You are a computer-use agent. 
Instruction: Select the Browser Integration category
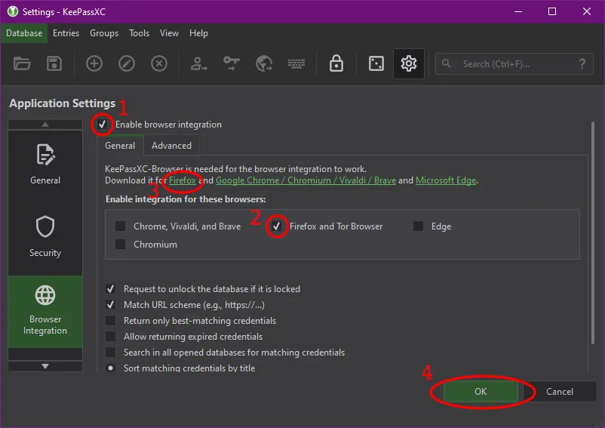tap(45, 312)
